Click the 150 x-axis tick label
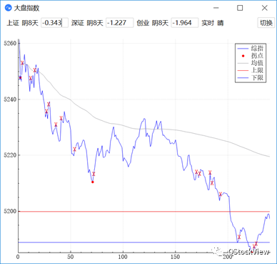This screenshot has height=264, width=277. point(176,257)
